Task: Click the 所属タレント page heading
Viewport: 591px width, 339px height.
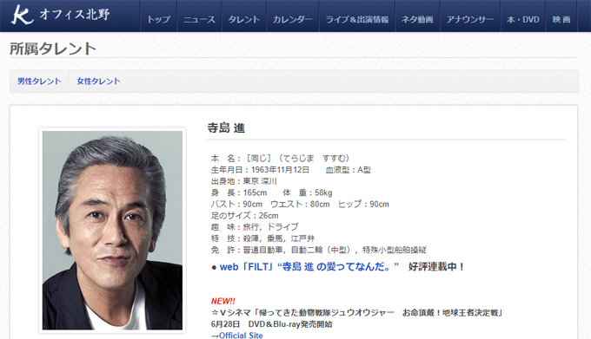Action: tap(53, 49)
